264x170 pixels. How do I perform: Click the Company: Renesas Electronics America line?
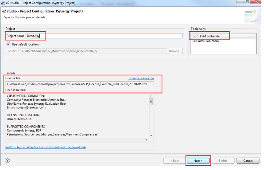click(x=36, y=100)
